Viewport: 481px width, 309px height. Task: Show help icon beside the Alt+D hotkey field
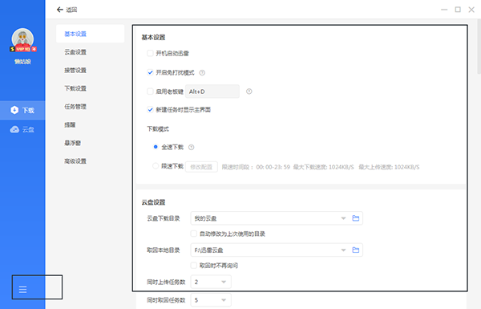(249, 91)
